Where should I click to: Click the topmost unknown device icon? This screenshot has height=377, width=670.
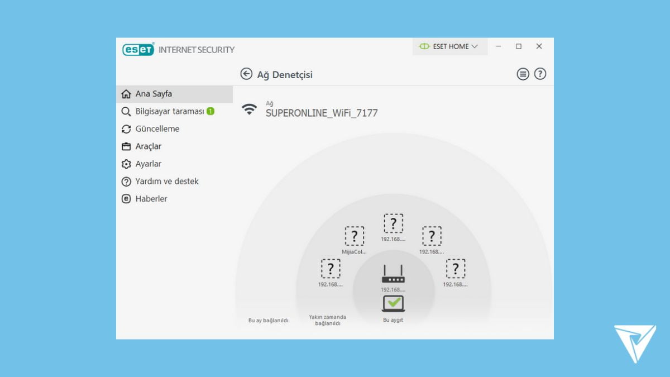pos(393,223)
